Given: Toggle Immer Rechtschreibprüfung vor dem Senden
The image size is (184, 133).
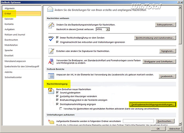Looking at the screenshot, I should (x=57, y=37).
